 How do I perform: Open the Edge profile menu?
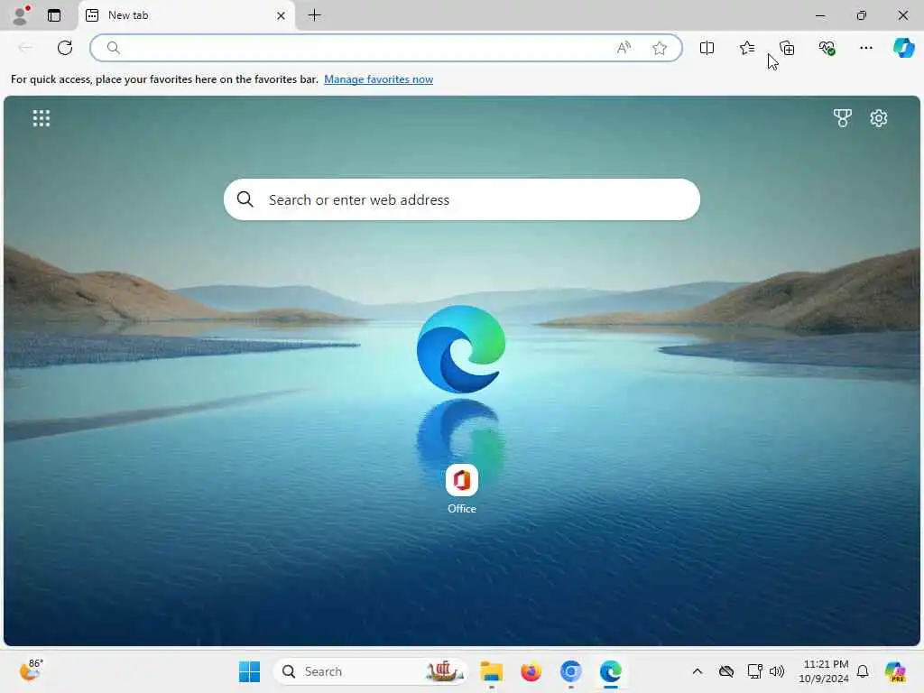(x=21, y=15)
